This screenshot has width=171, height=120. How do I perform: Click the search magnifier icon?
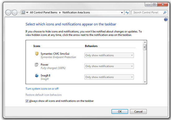pyautogui.click(x=165, y=12)
